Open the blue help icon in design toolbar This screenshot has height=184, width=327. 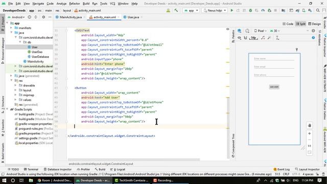(x=313, y=38)
